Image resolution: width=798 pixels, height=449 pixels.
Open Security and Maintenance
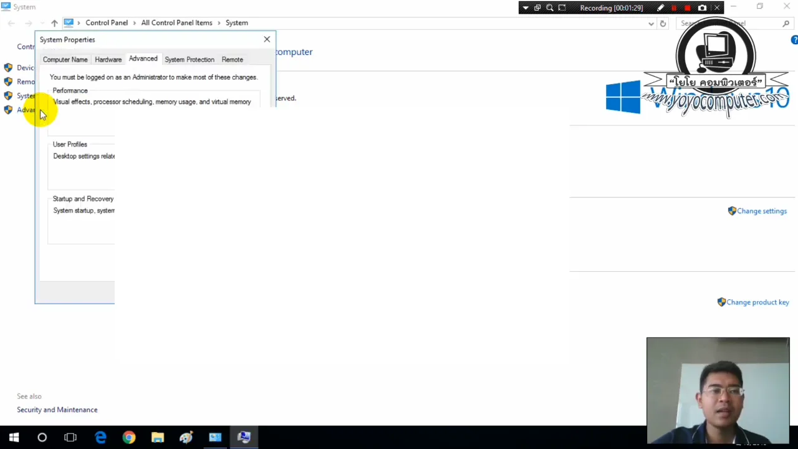57,410
